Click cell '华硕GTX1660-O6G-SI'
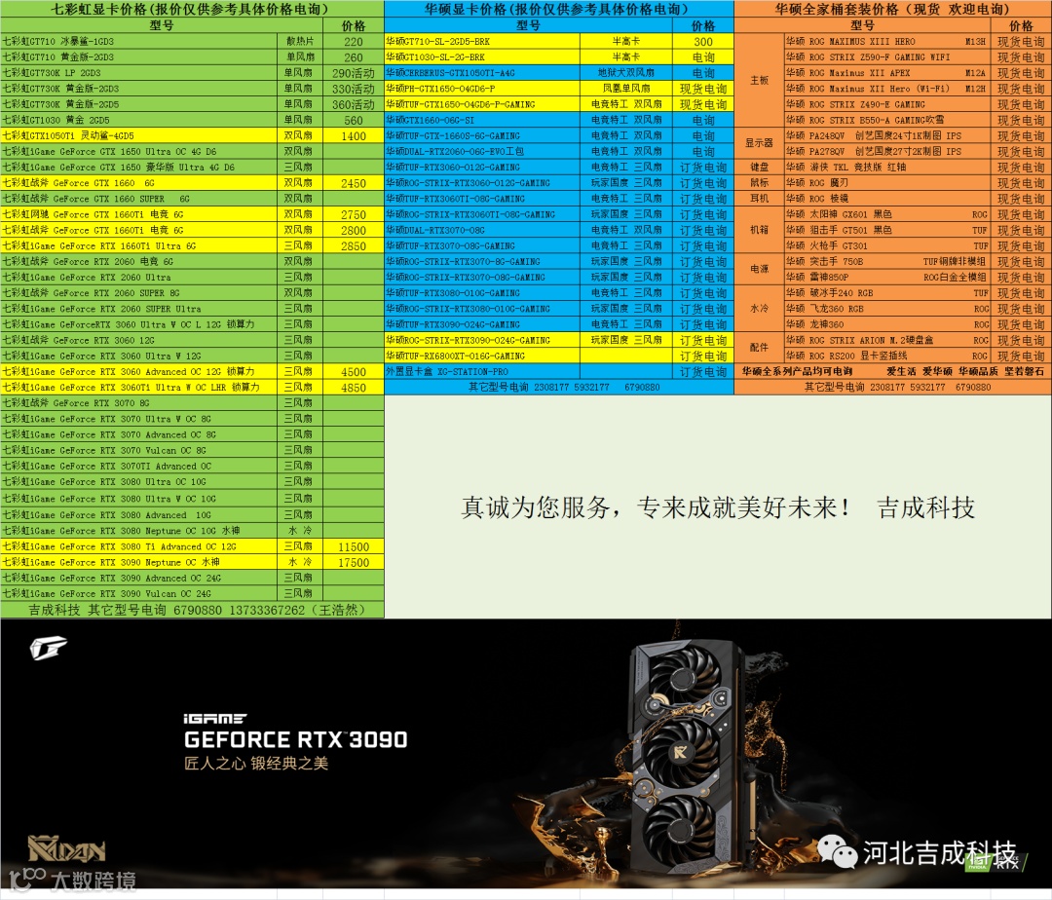This screenshot has width=1052, height=900. click(482, 120)
